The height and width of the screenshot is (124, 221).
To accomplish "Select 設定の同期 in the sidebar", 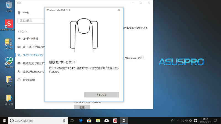I will click(x=30, y=80).
